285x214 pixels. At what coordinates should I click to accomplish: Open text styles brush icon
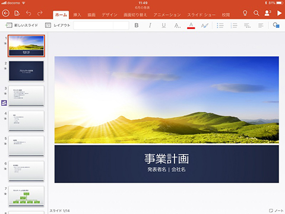205,26
